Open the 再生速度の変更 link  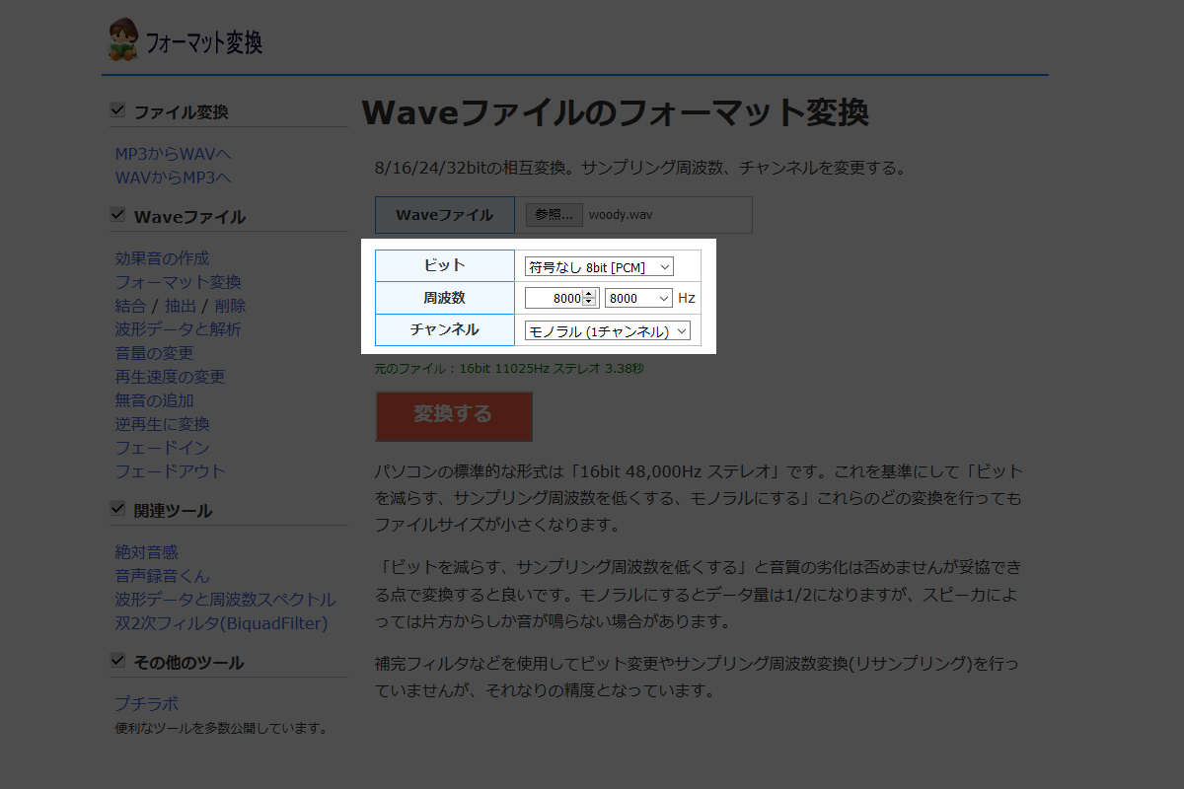170,377
